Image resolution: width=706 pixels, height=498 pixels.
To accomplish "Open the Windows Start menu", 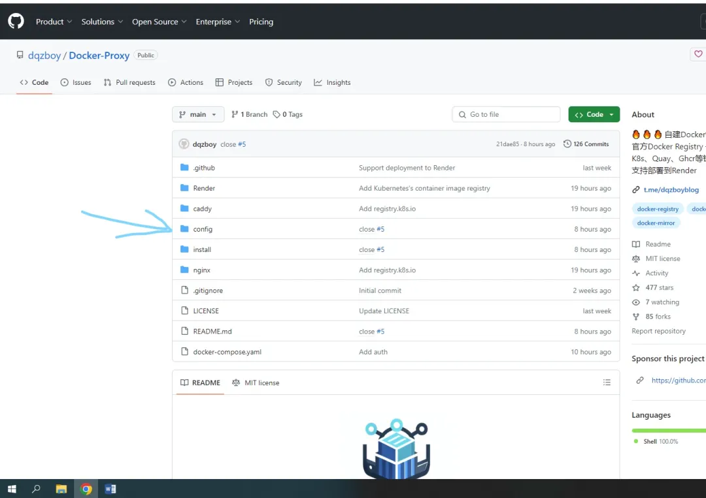I will [12, 489].
